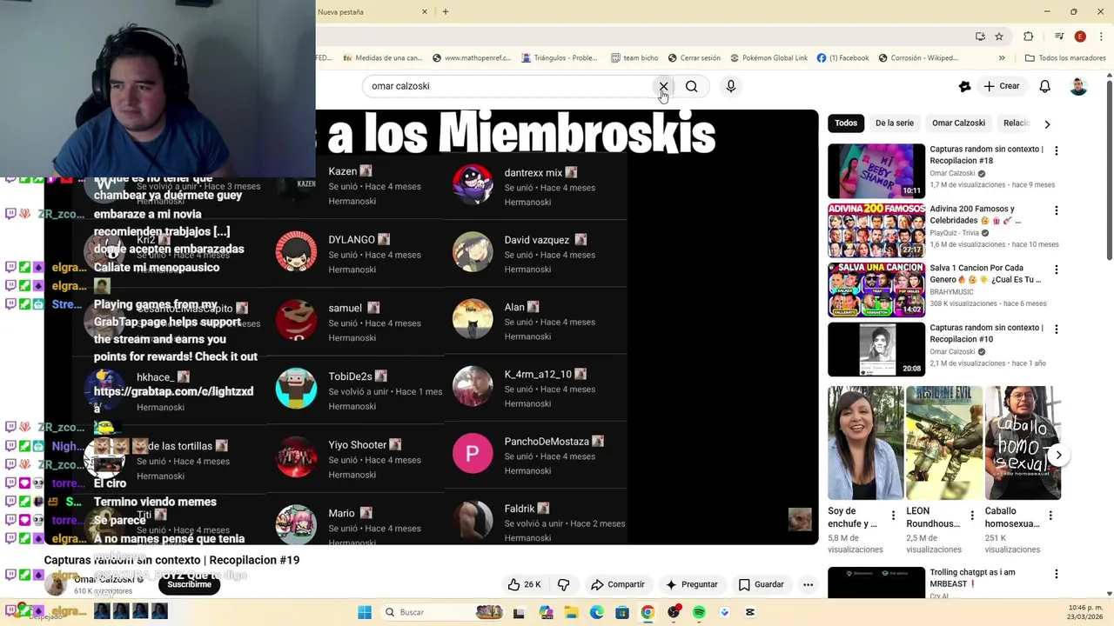Select the Todos filter chip
This screenshot has width=1114, height=626.
pos(846,123)
